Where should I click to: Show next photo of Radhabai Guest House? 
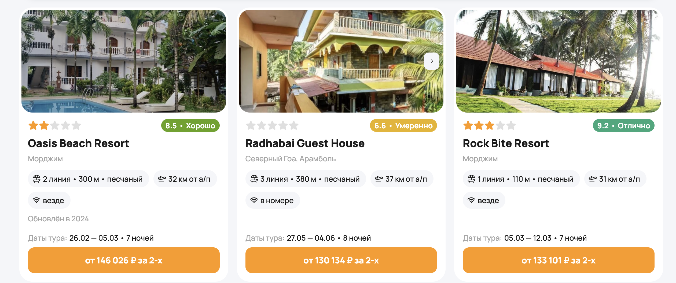431,61
